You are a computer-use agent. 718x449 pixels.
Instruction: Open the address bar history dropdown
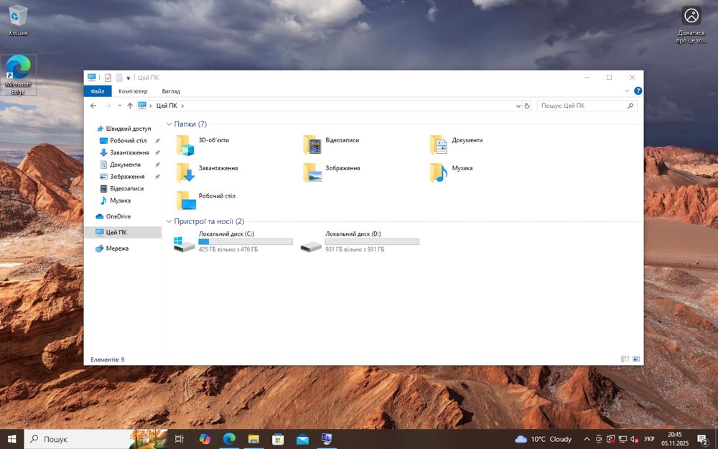pos(518,106)
